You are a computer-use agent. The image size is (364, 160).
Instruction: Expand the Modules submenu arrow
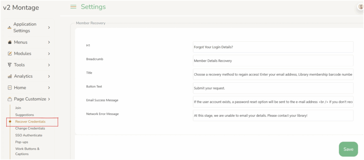click(x=49, y=54)
